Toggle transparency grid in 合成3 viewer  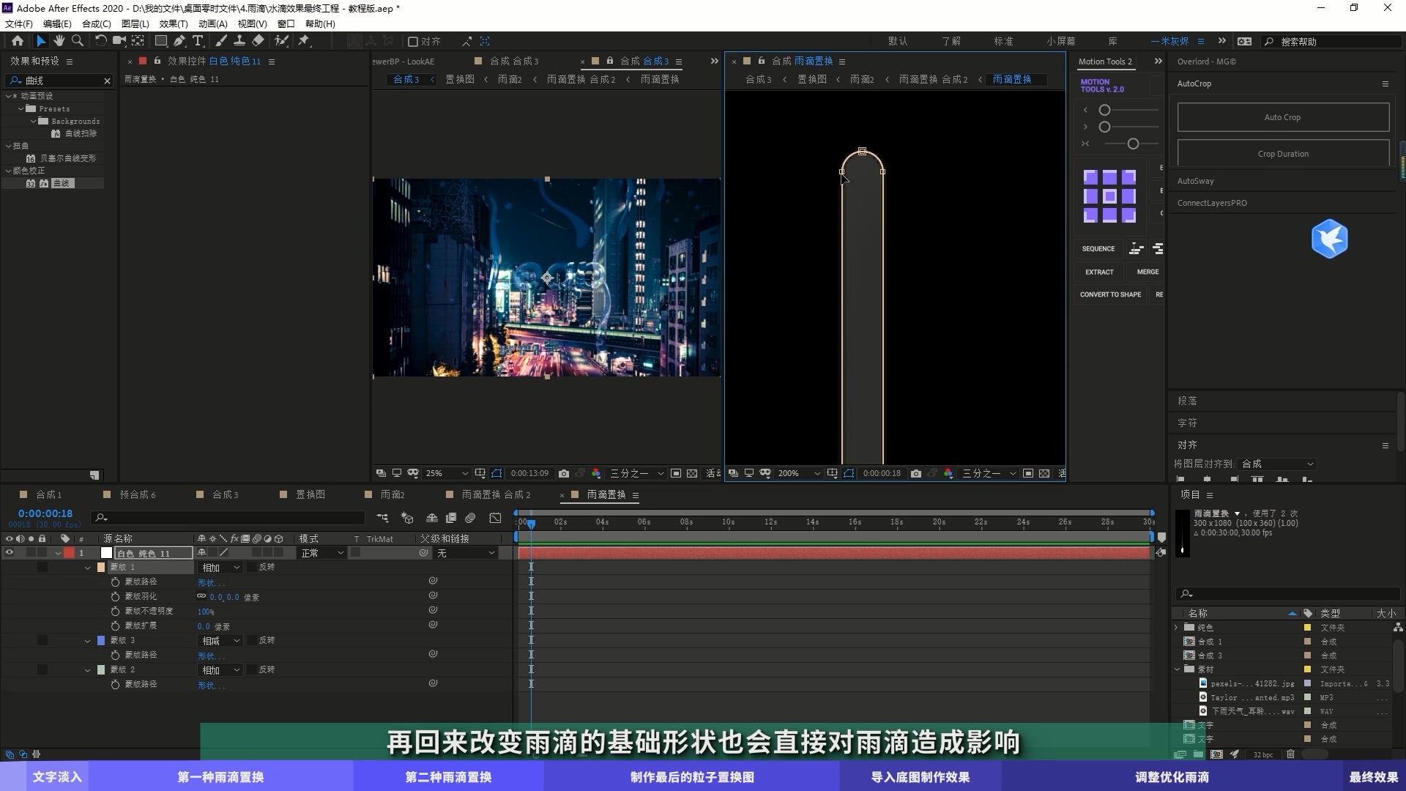click(x=692, y=473)
